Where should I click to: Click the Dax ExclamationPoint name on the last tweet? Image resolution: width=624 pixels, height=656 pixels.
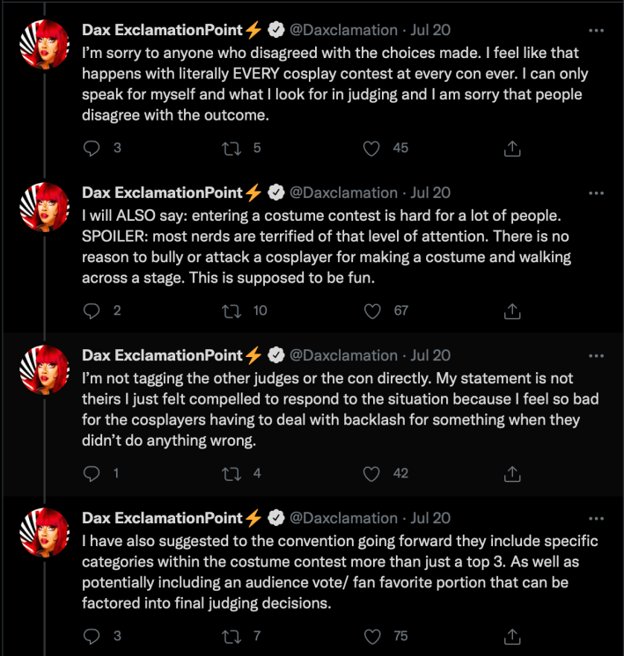coord(162,518)
